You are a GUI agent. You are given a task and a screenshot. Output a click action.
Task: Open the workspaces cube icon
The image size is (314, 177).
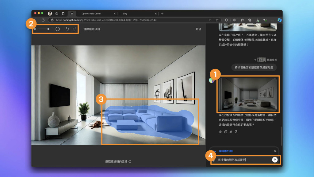point(57,14)
